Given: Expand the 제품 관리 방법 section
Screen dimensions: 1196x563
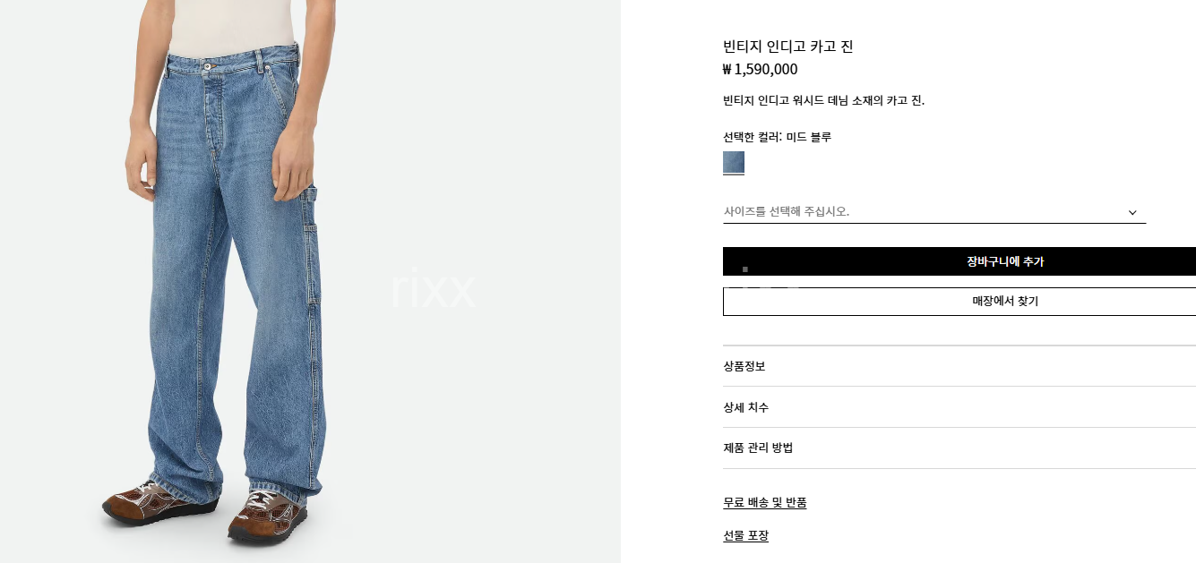Looking at the screenshot, I should [x=959, y=448].
